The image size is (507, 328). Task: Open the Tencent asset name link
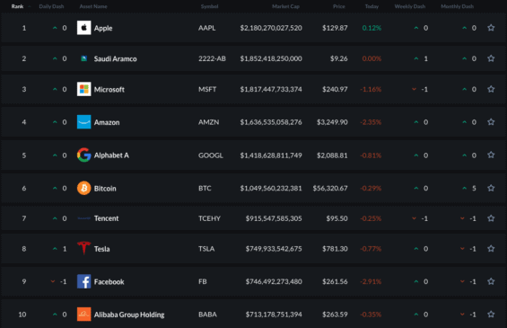[x=106, y=218]
